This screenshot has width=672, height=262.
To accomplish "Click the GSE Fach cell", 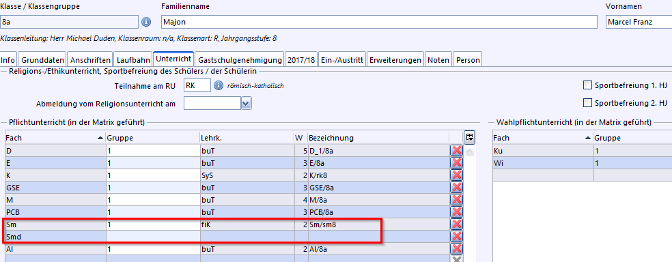I will pyautogui.click(x=55, y=188).
